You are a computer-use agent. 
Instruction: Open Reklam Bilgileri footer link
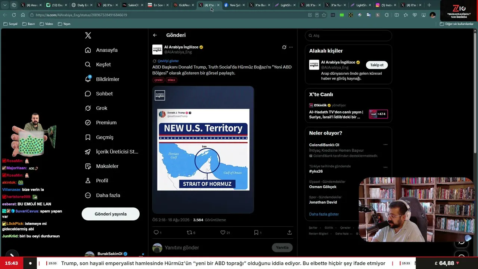click(319, 234)
